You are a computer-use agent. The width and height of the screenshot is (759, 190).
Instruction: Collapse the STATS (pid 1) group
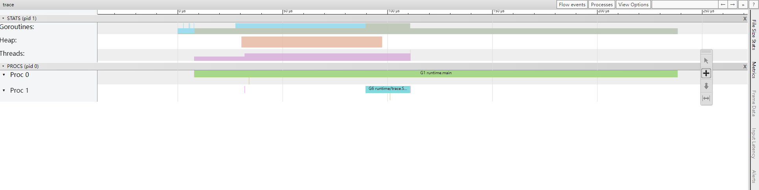pos(3,18)
